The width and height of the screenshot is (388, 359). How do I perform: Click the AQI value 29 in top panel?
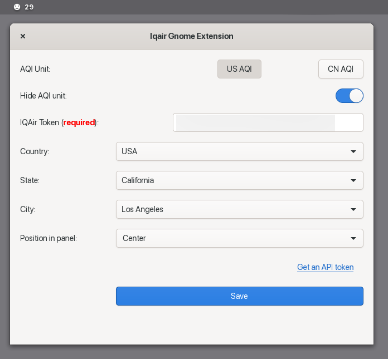[29, 7]
